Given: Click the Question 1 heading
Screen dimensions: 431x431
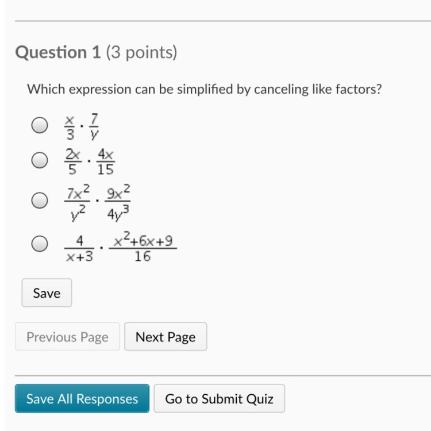Looking at the screenshot, I should tap(58, 53).
